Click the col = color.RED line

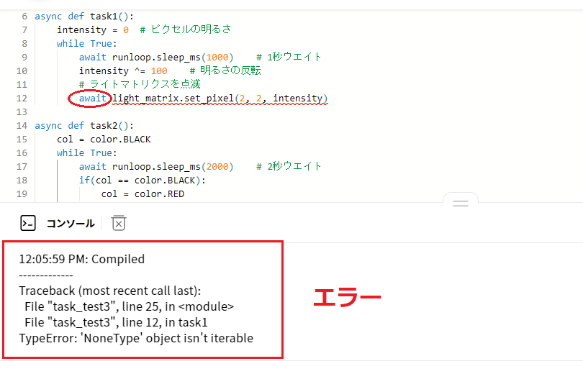tap(143, 194)
